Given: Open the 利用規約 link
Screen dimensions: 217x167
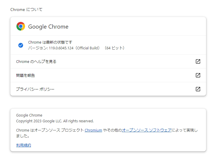Looking at the screenshot, I should coord(24,145).
